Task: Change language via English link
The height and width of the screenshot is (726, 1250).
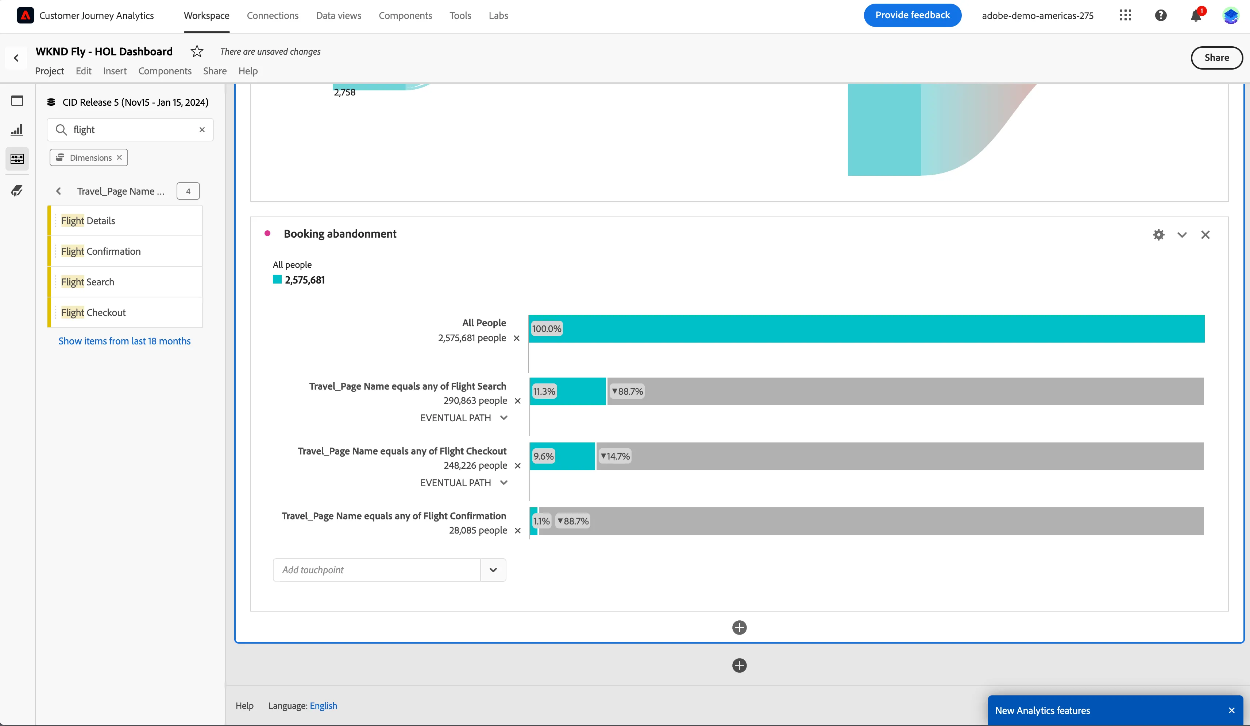Action: (323, 706)
